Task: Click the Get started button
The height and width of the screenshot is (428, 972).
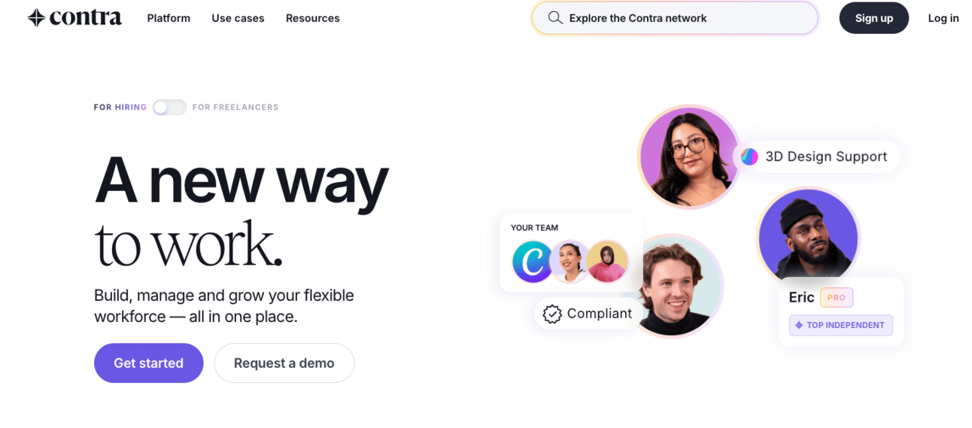Action: 149,363
